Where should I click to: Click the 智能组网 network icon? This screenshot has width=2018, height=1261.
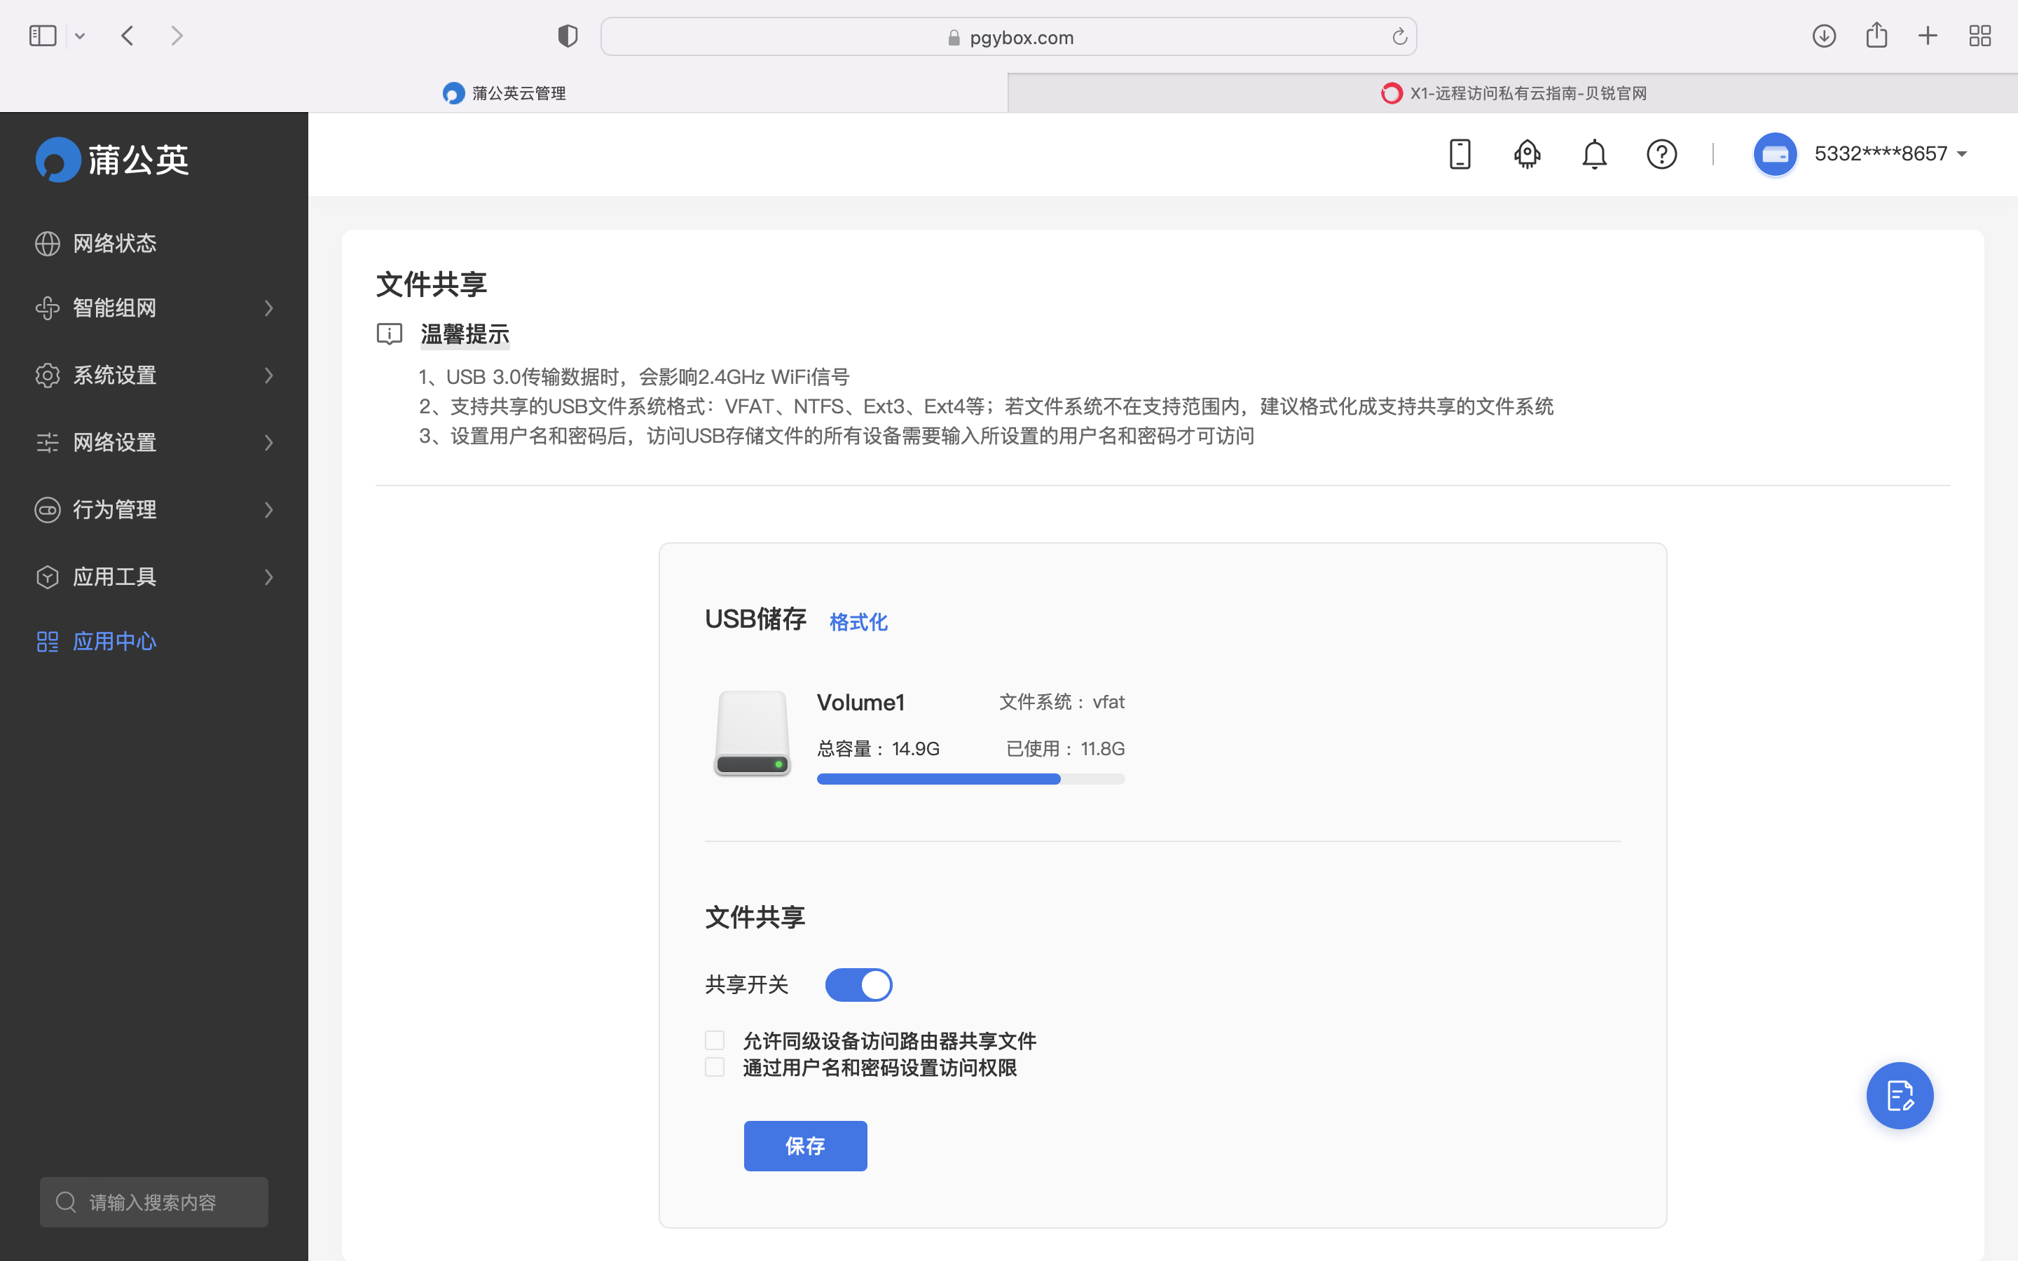point(48,308)
